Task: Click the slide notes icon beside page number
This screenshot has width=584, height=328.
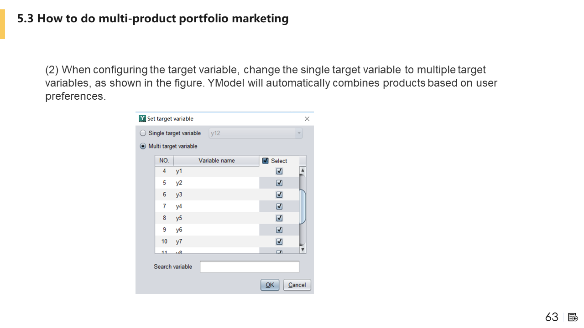Action: coord(573,317)
